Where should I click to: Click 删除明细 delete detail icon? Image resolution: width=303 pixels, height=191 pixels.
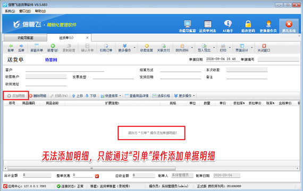pyautogui.click(x=38, y=96)
